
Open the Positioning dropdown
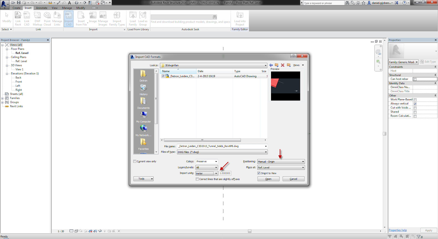(x=281, y=161)
